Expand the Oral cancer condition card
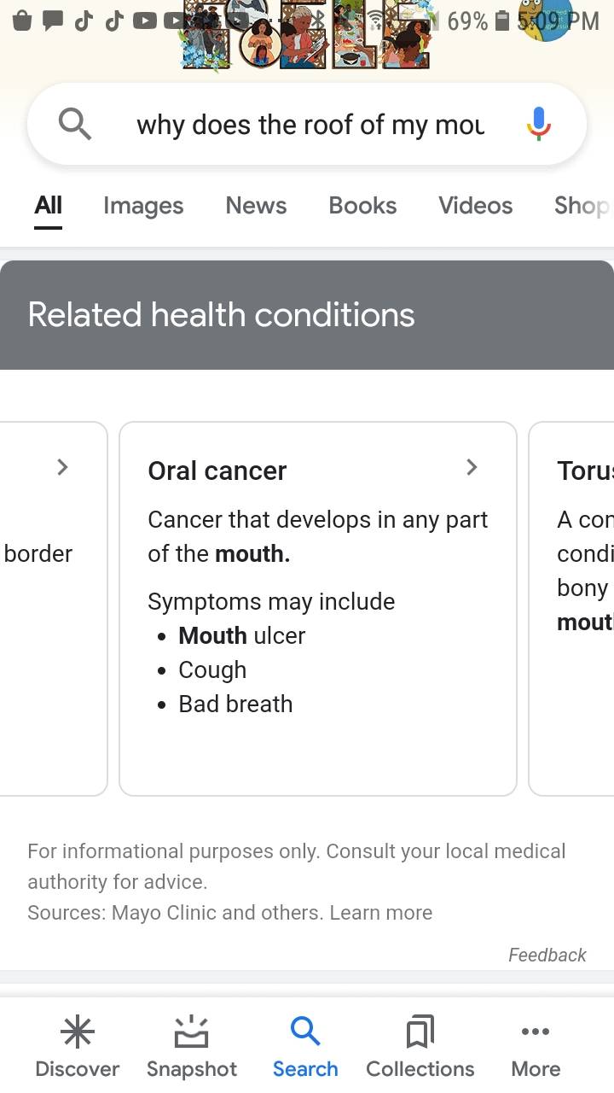The height and width of the screenshot is (1093, 614). tap(472, 467)
